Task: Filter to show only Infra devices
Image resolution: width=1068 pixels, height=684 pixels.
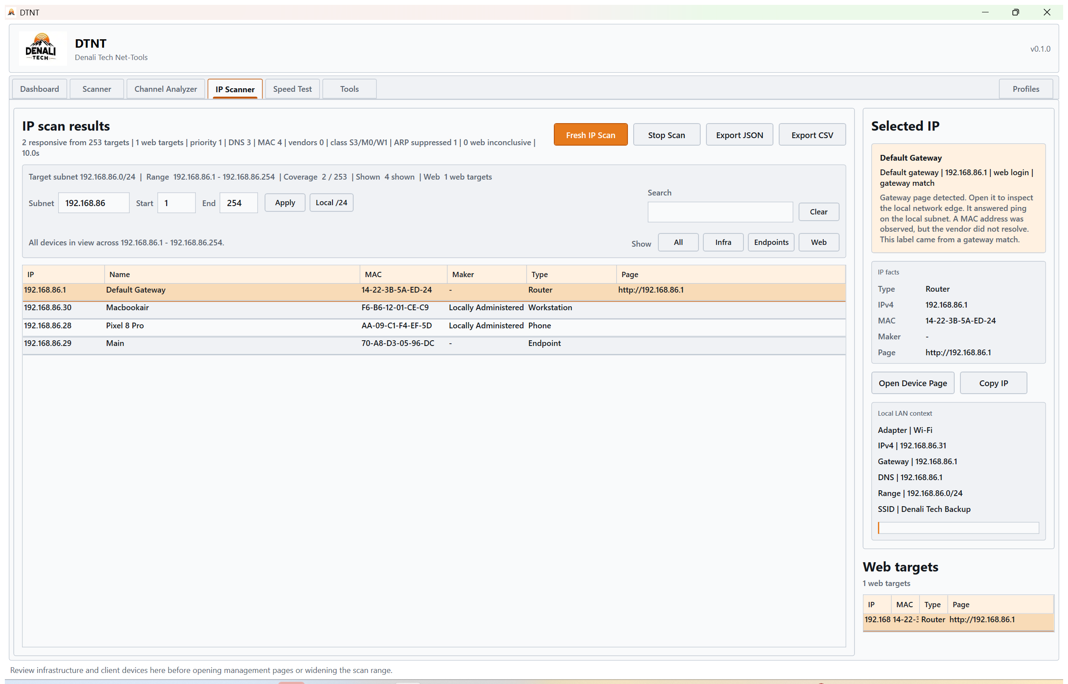Action: tap(723, 242)
